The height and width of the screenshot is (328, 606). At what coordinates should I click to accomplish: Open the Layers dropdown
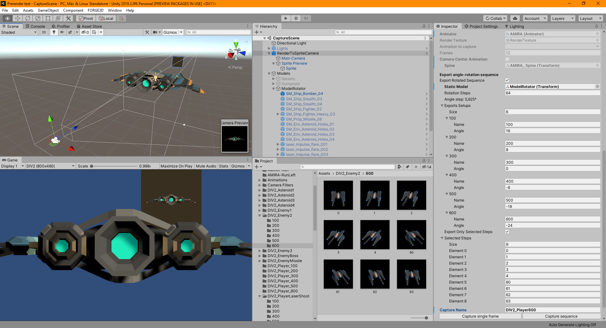click(x=563, y=18)
